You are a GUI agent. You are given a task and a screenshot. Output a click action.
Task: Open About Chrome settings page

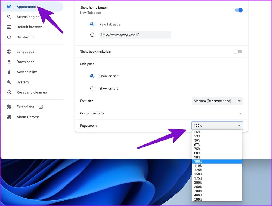point(28,117)
